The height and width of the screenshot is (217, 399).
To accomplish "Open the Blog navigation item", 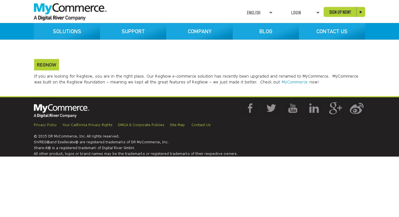I will point(266,31).
